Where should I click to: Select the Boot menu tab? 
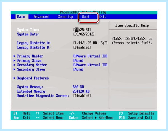tap(86, 17)
